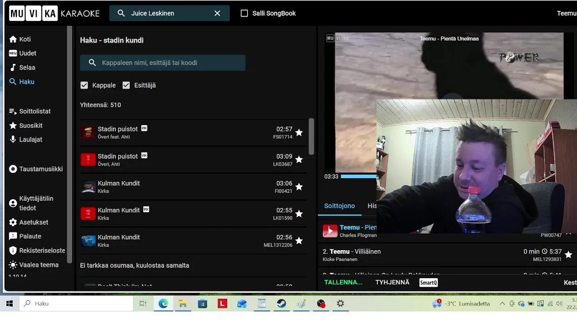Select Kulman Kundit lasting 02:56

pos(193,241)
